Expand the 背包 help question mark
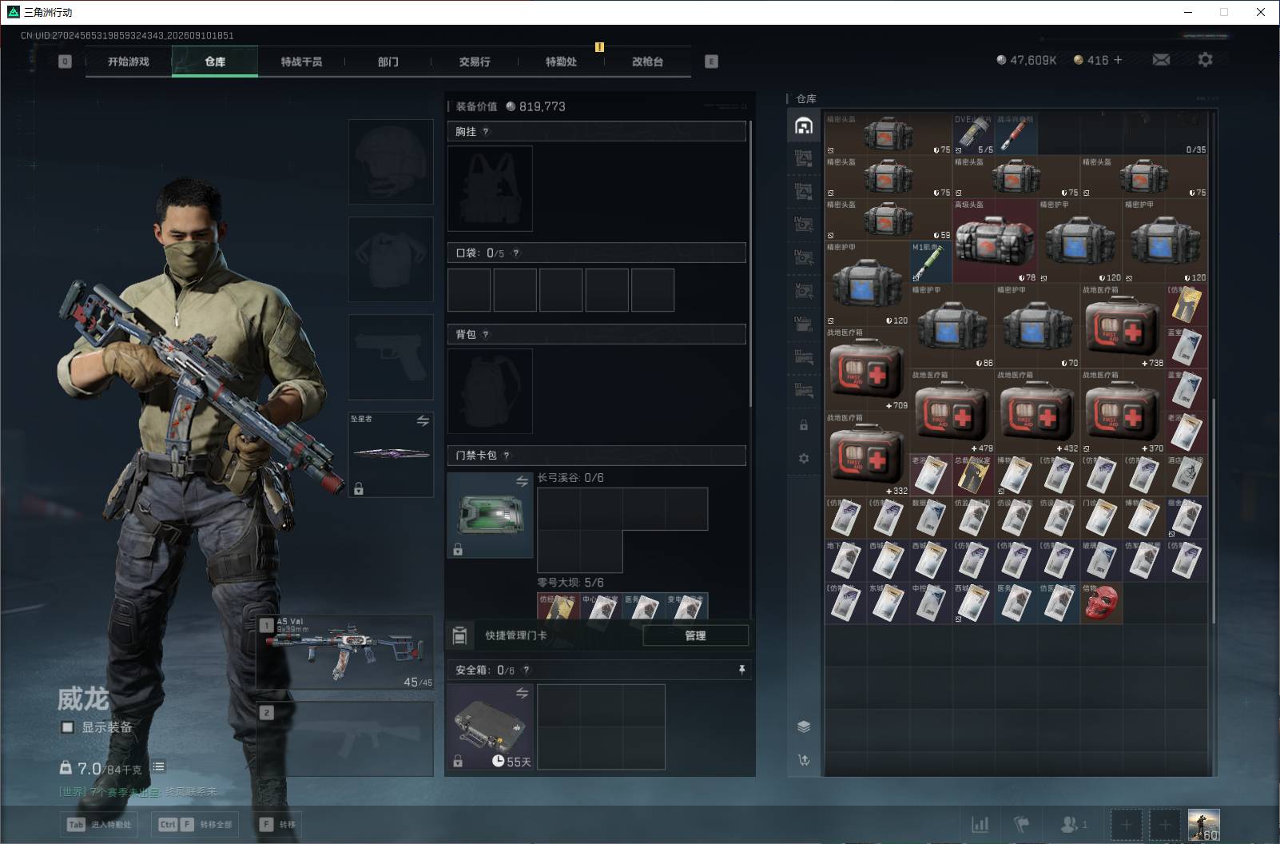 click(486, 335)
